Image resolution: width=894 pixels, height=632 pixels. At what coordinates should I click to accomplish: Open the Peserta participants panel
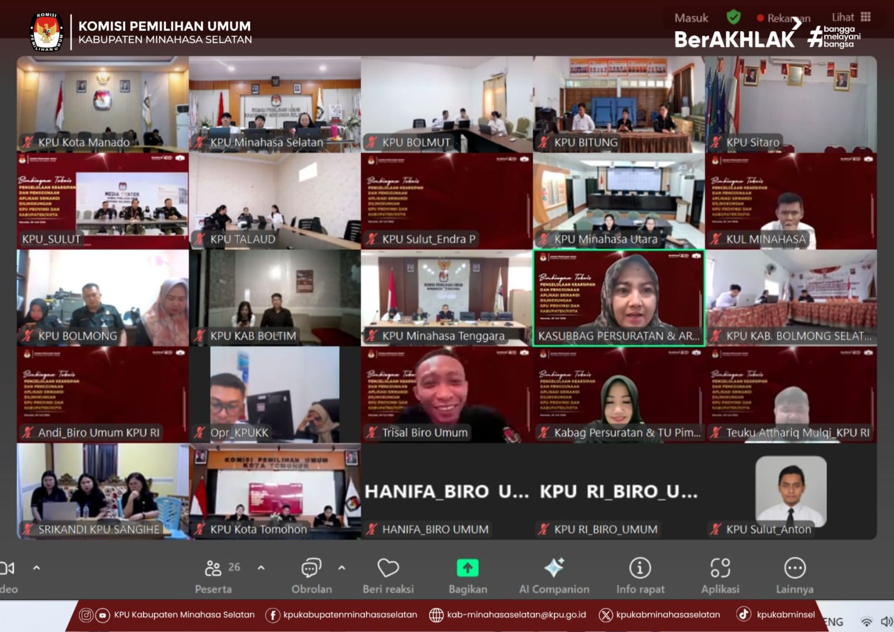[213, 576]
